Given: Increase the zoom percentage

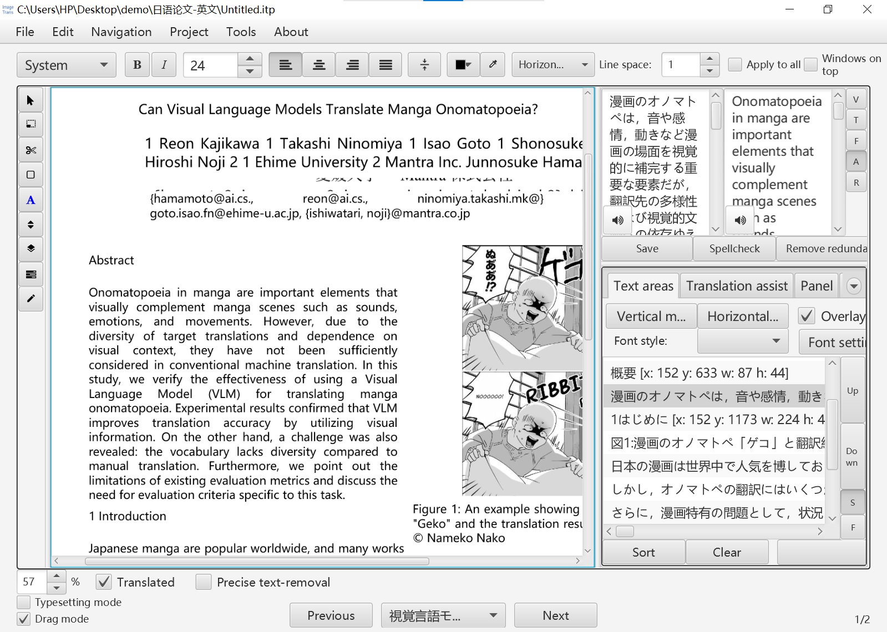Looking at the screenshot, I should (x=56, y=576).
